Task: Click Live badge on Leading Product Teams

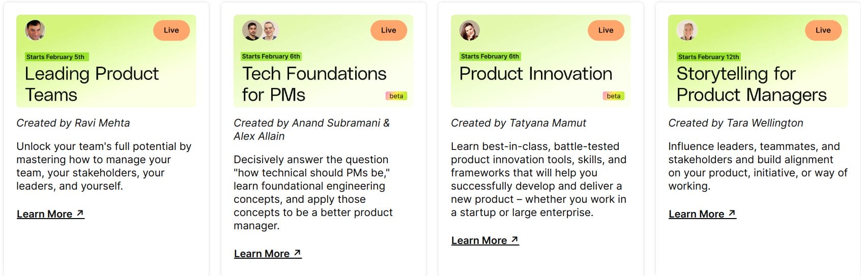Action: click(x=171, y=30)
